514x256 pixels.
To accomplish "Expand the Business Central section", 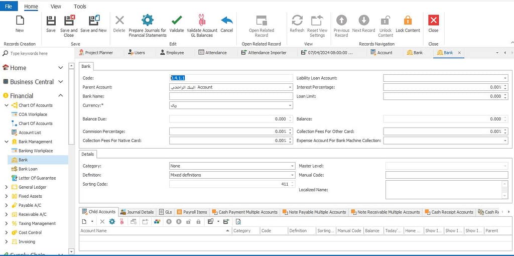I will (61, 81).
